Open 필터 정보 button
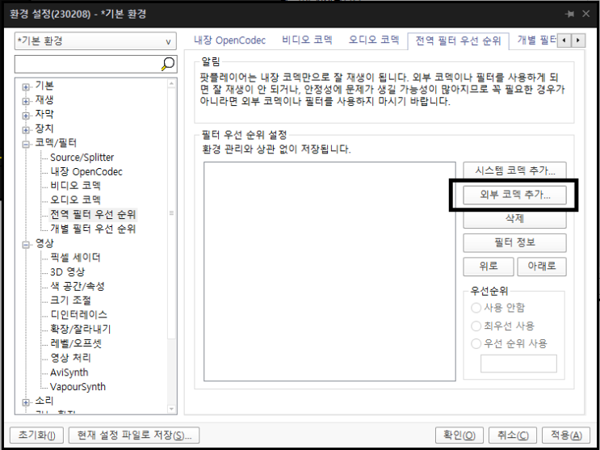 (514, 242)
